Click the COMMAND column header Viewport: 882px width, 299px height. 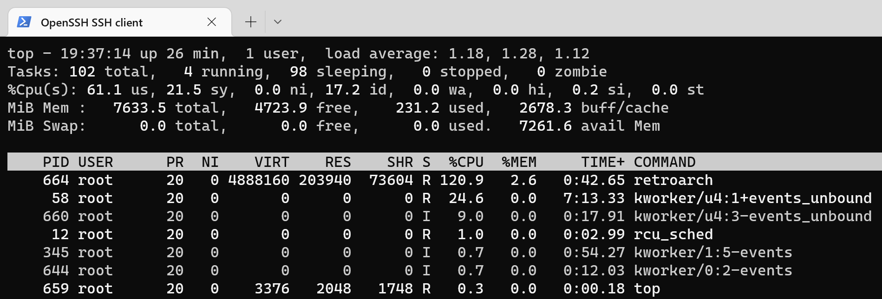(x=665, y=162)
